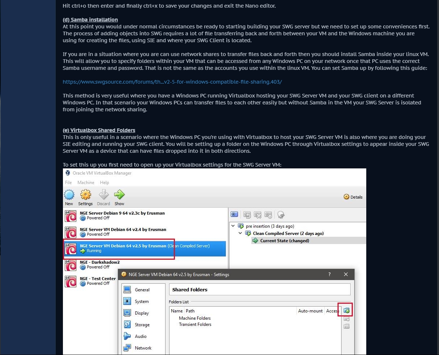439x355 pixels.
Task: Collapse the pre insertion snapshot node
Action: (233, 226)
